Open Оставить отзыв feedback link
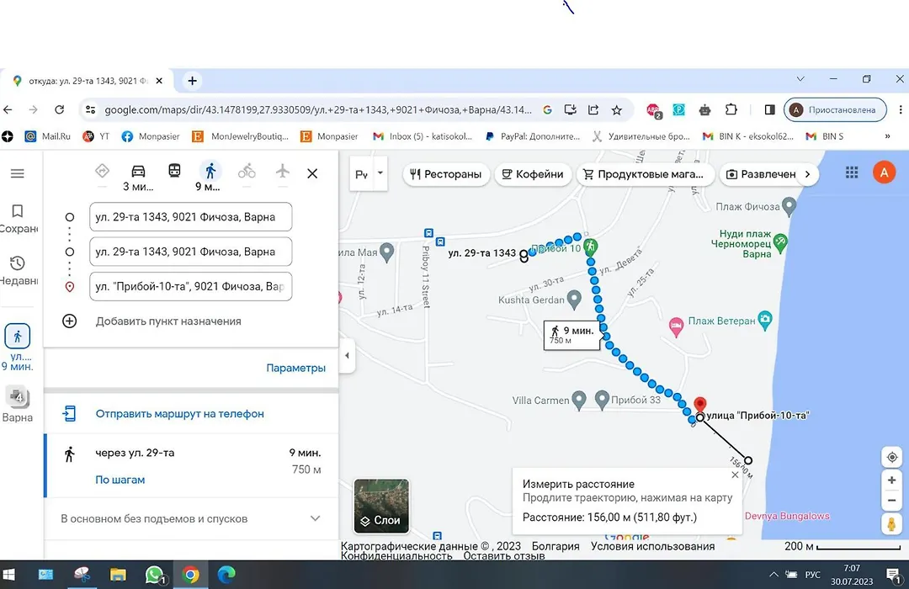909x589 pixels. pos(504,556)
